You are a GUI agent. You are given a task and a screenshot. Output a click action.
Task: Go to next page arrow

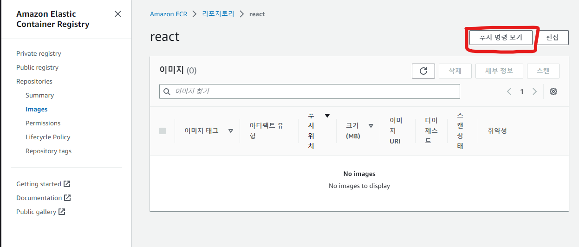534,91
